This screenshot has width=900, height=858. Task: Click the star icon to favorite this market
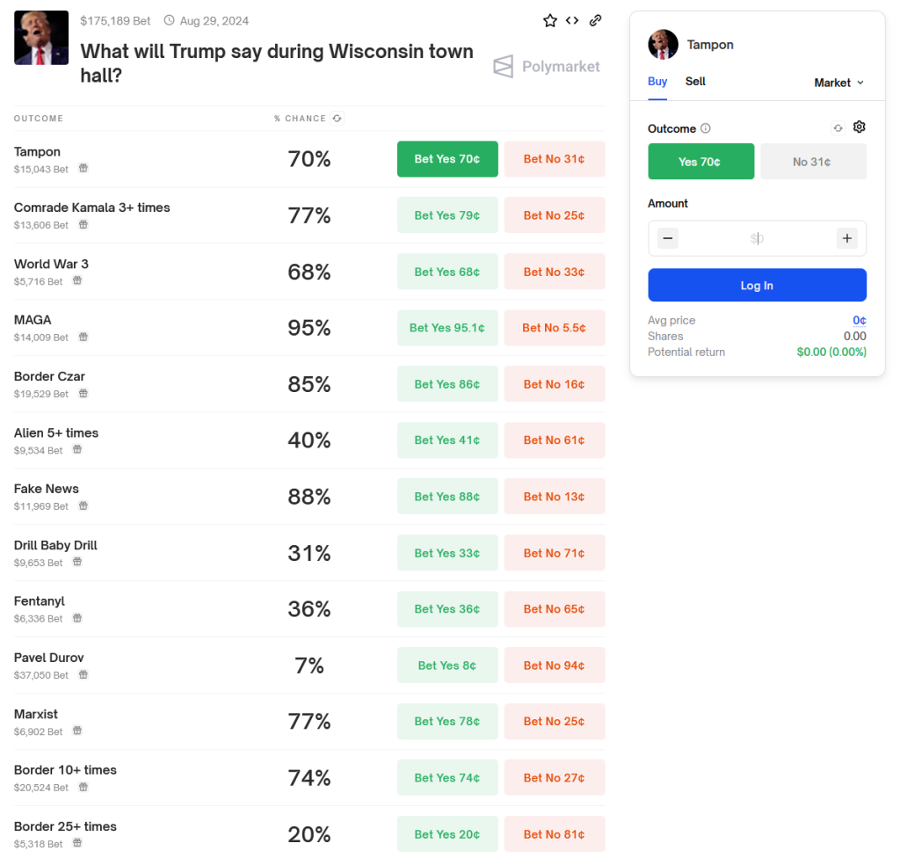(x=549, y=20)
